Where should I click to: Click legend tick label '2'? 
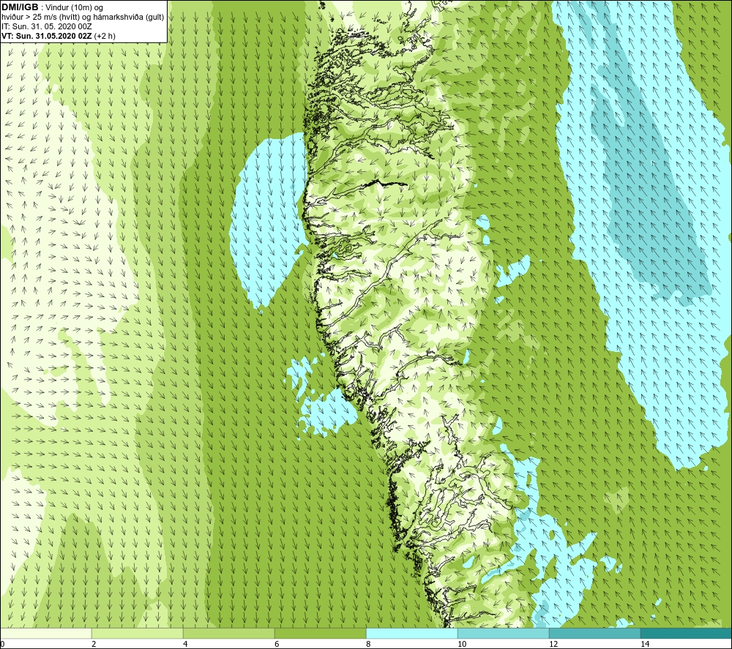pyautogui.click(x=94, y=644)
